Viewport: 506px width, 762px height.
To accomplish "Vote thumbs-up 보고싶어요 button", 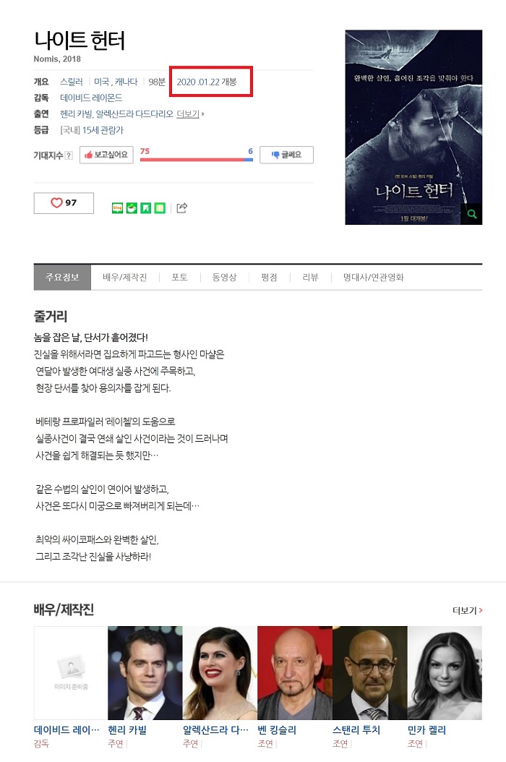I will [106, 155].
